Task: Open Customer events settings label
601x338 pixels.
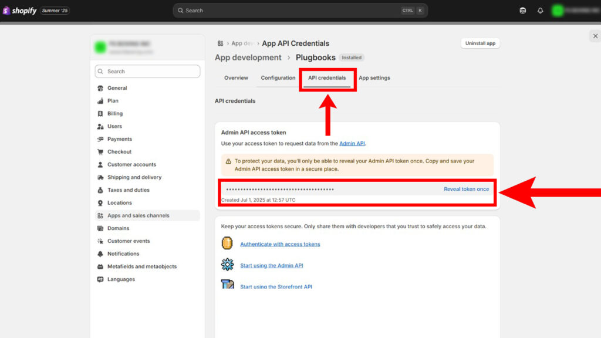Action: [x=129, y=241]
